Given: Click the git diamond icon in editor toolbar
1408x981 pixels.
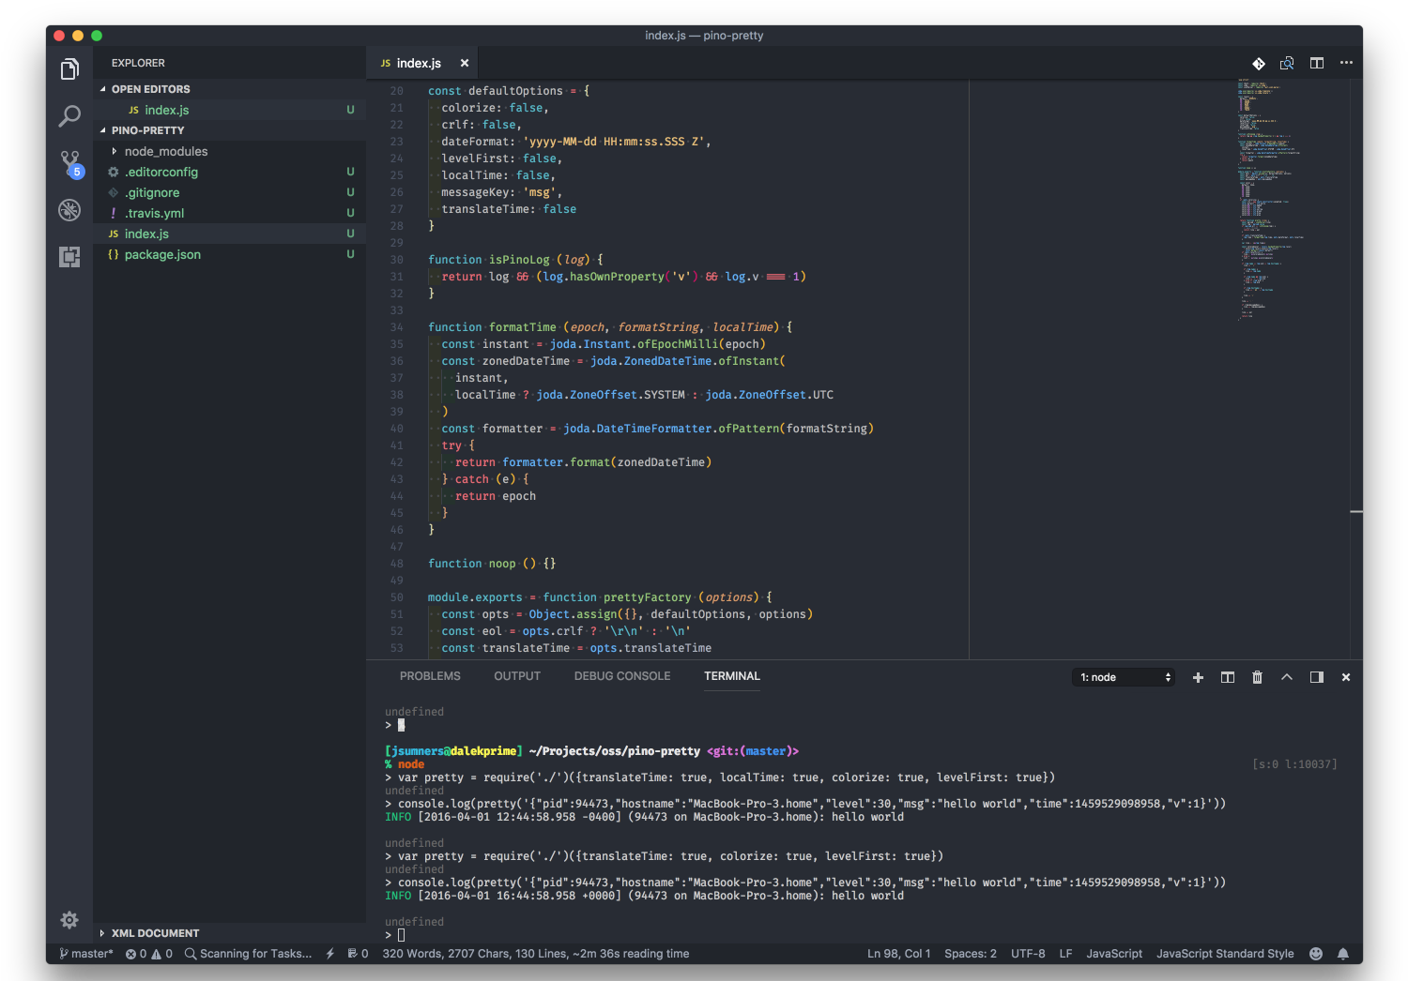Looking at the screenshot, I should (x=1259, y=63).
